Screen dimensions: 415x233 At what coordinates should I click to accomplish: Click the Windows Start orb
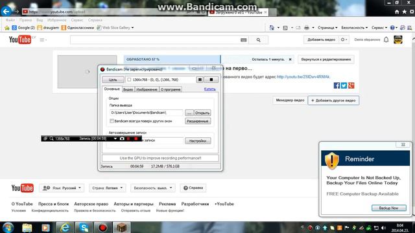click(8, 227)
